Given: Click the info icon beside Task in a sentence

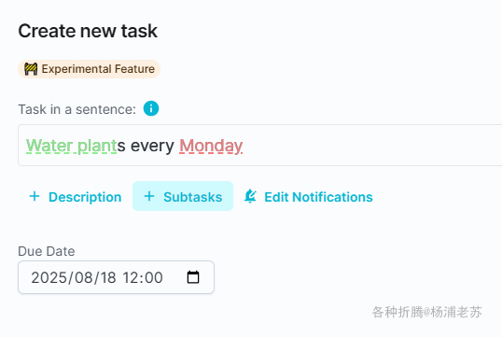Looking at the screenshot, I should tap(151, 108).
